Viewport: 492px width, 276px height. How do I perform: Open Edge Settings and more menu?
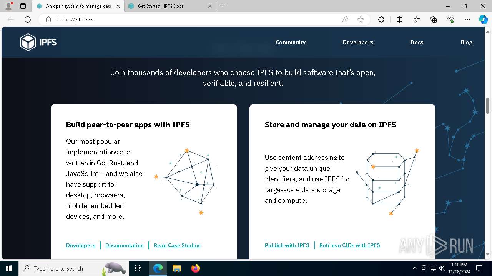[x=467, y=20]
